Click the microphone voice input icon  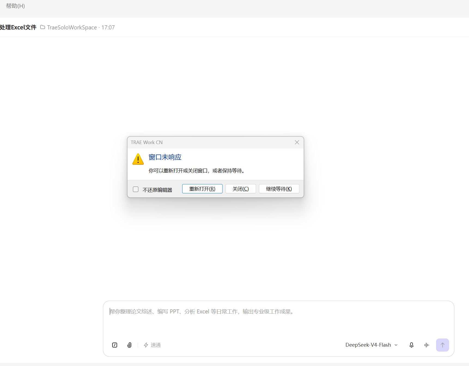click(x=412, y=345)
